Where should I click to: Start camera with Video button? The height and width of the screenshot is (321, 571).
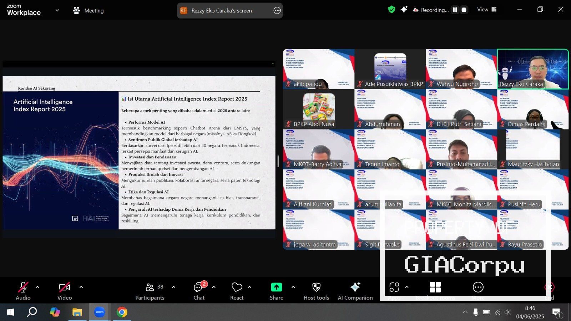pyautogui.click(x=65, y=291)
